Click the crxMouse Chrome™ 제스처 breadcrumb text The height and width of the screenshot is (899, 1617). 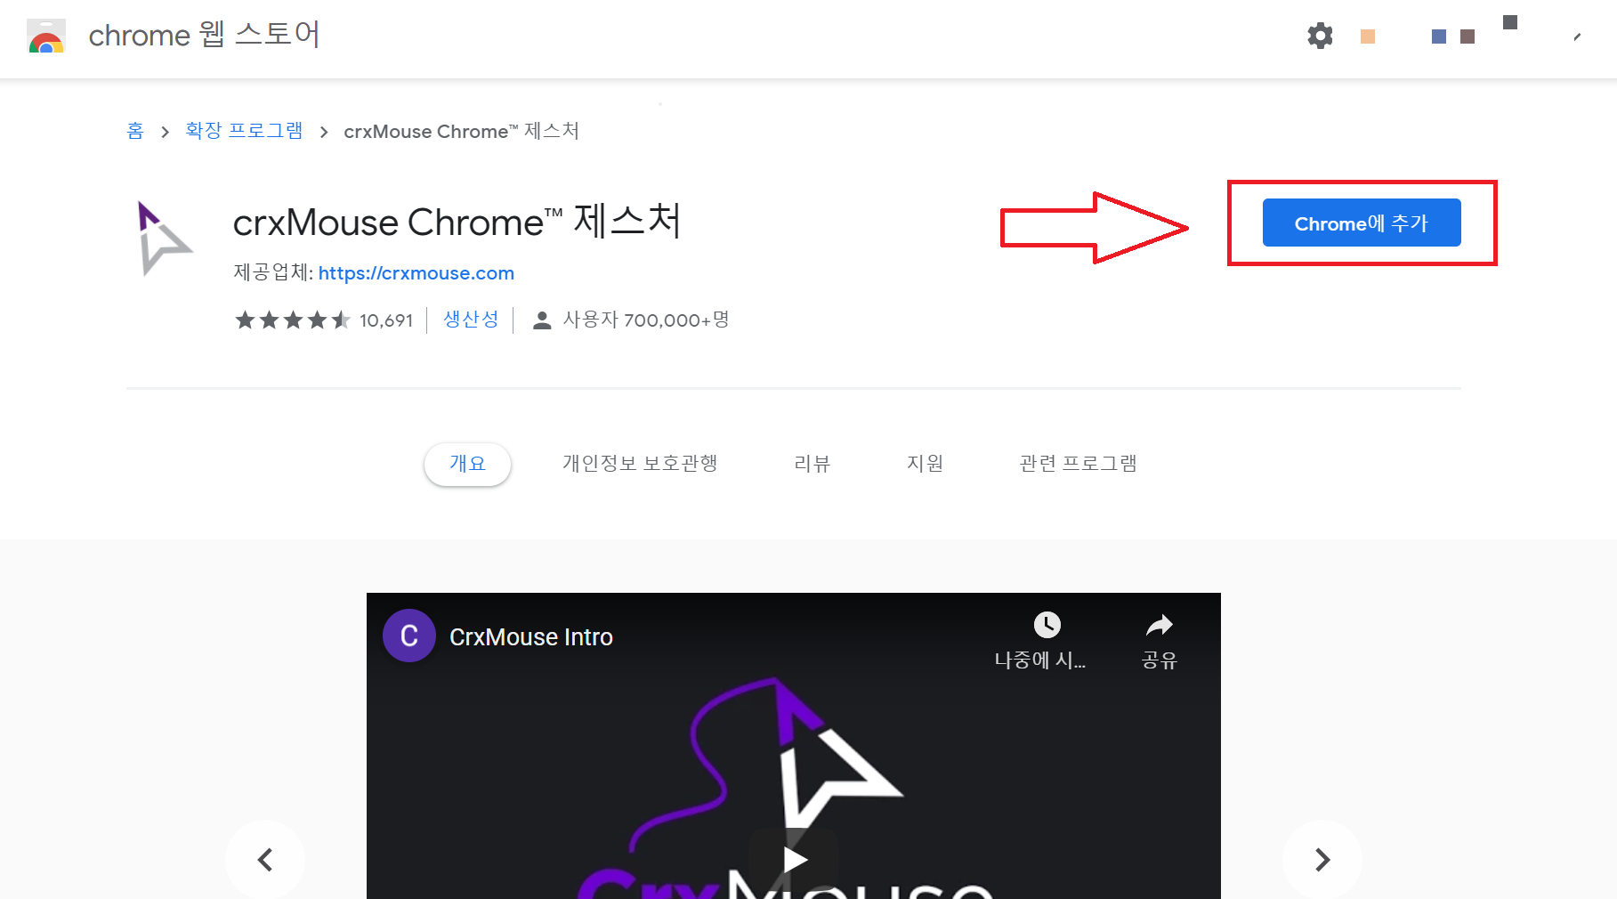tap(461, 131)
